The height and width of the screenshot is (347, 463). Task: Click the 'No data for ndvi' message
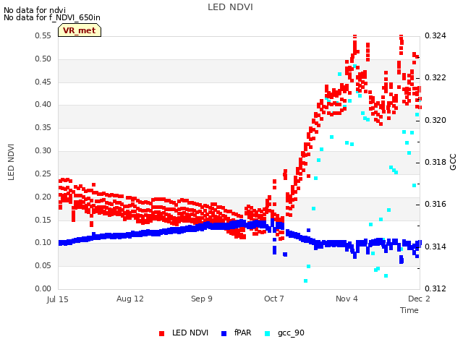[35, 10]
